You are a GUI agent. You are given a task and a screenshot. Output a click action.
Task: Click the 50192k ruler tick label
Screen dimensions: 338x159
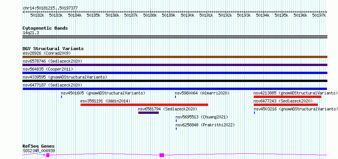(x=225, y=15)
